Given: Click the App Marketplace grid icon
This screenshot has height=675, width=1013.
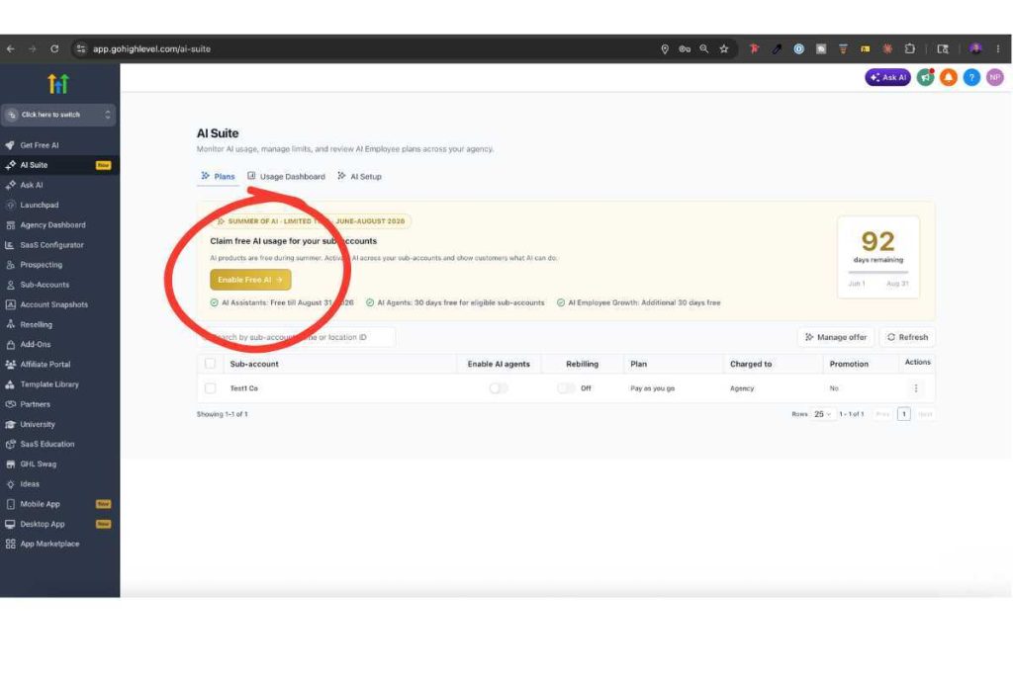Looking at the screenshot, I should click(x=10, y=544).
